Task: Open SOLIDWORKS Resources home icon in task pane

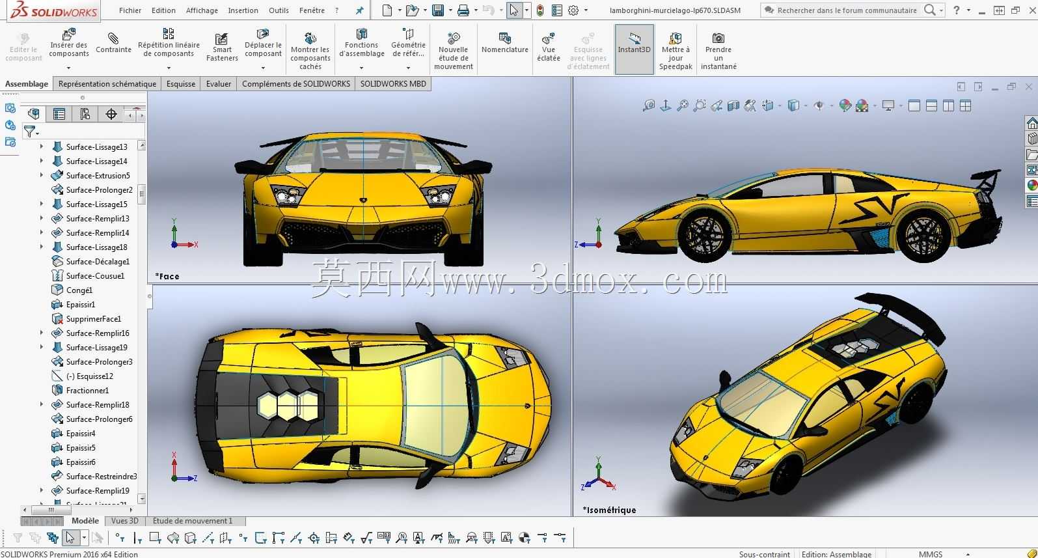Action: [x=1031, y=123]
